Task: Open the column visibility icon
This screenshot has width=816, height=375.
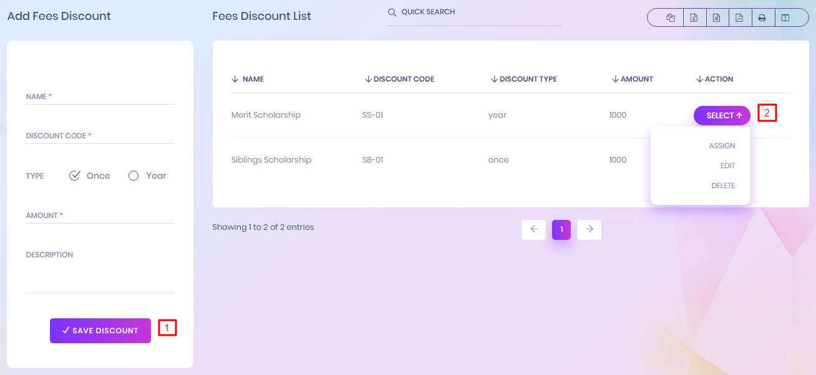Action: pyautogui.click(x=785, y=18)
